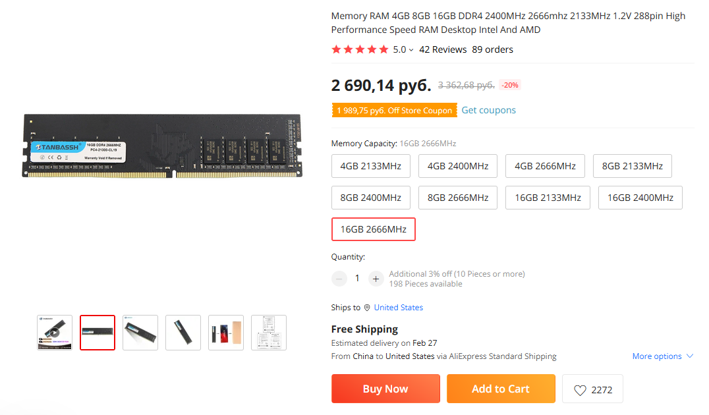
Task: Open the 42 Reviews link
Action: [x=443, y=49]
